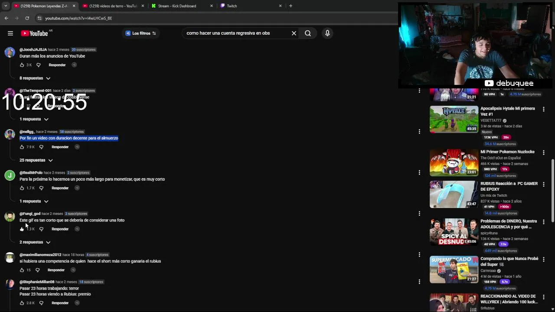
Task: Like the @RealMrPolo comment
Action: [x=22, y=188]
